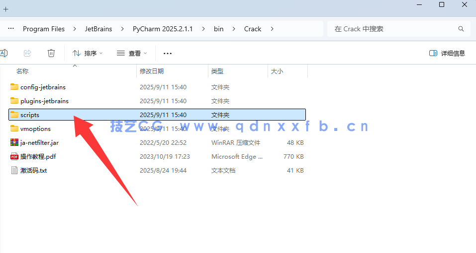Expand the chevron after PyCharm 2025.2.1.1
This screenshot has width=476, height=253.
pos(203,29)
